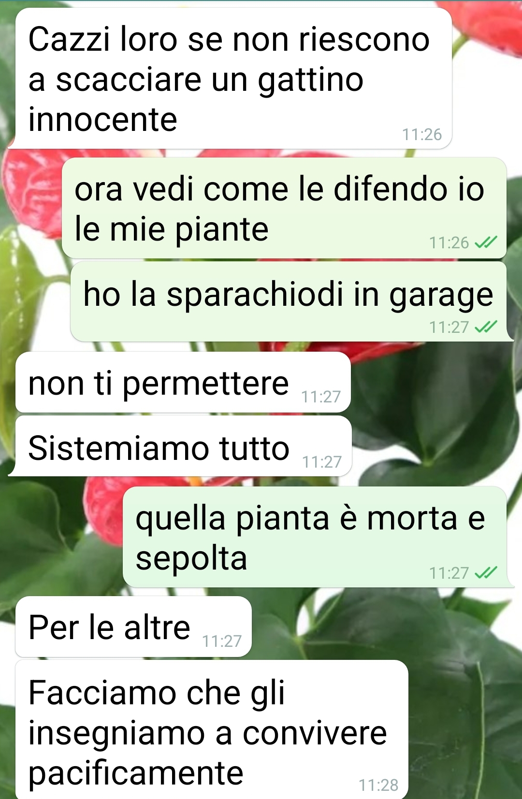Tap the 'quella pianta è morta e sepolta' bubble

point(315,537)
